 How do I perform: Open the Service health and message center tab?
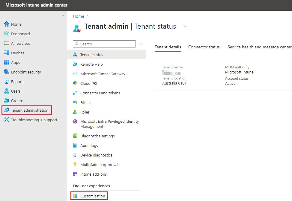(259, 47)
